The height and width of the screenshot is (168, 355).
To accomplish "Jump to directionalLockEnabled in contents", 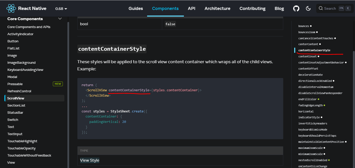I will [315, 81].
